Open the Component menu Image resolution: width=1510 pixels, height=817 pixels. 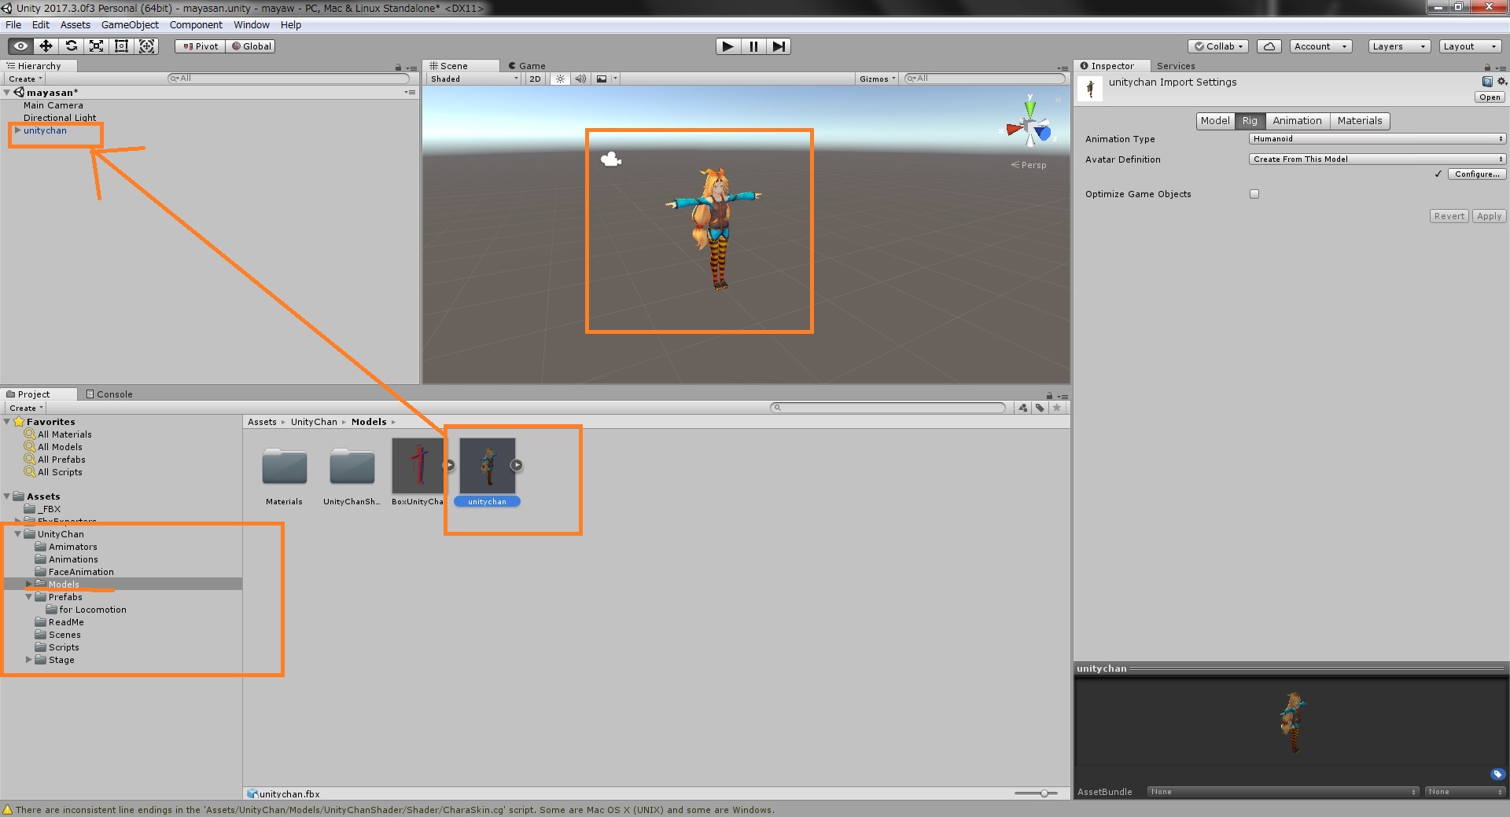(196, 25)
